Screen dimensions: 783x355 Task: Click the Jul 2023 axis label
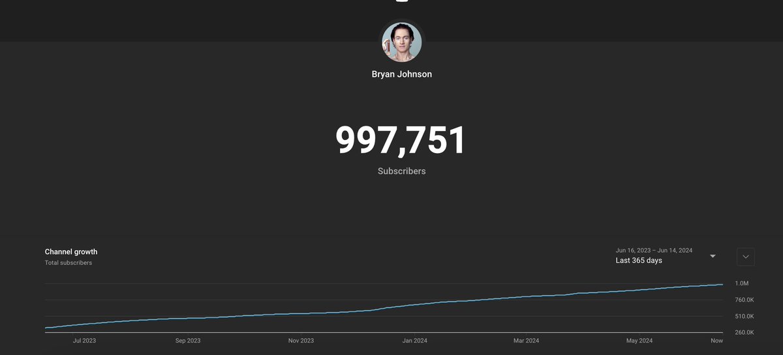coord(84,341)
